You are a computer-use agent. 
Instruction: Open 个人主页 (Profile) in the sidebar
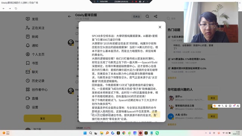point(35,54)
